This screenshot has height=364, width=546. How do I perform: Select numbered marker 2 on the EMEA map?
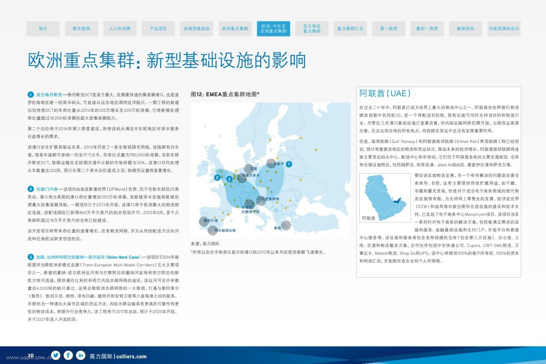(x=218, y=177)
